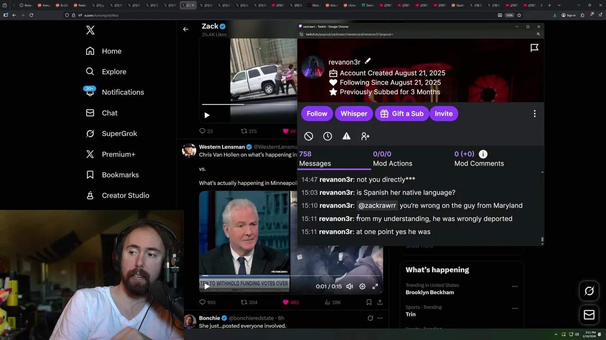
Task: Play the Chris Van Hollen video
Action: [x=207, y=286]
